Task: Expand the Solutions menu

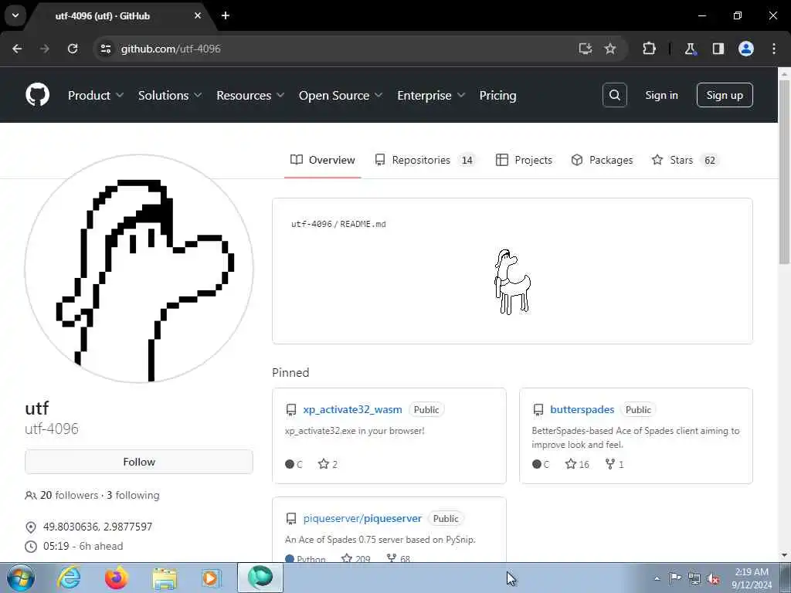Action: (170, 95)
